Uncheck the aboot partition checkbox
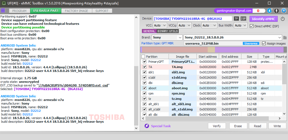288x140 pixels. pos(144,88)
